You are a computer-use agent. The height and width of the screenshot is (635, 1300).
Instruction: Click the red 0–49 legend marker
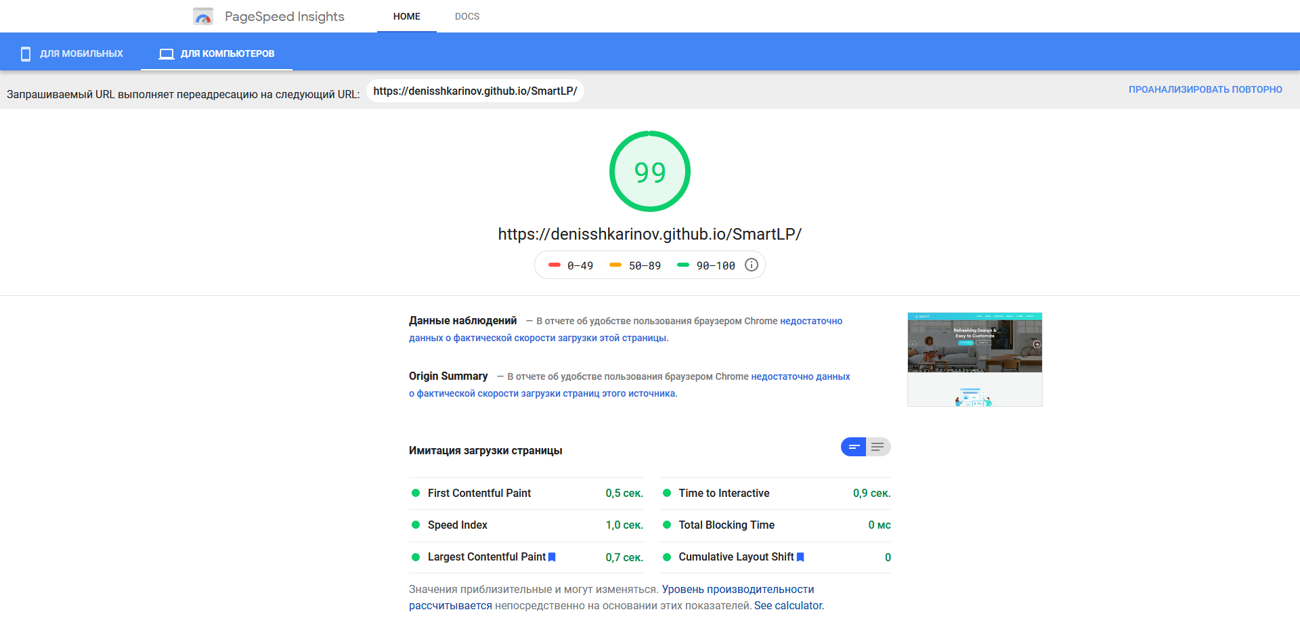coord(554,265)
